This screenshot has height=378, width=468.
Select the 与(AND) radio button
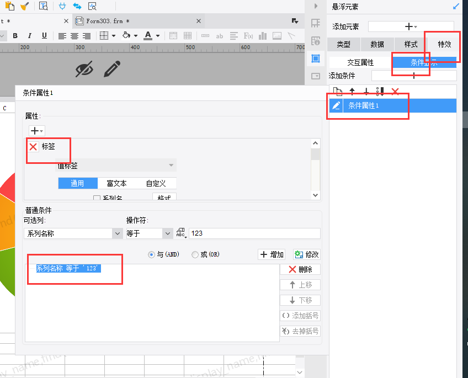151,254
